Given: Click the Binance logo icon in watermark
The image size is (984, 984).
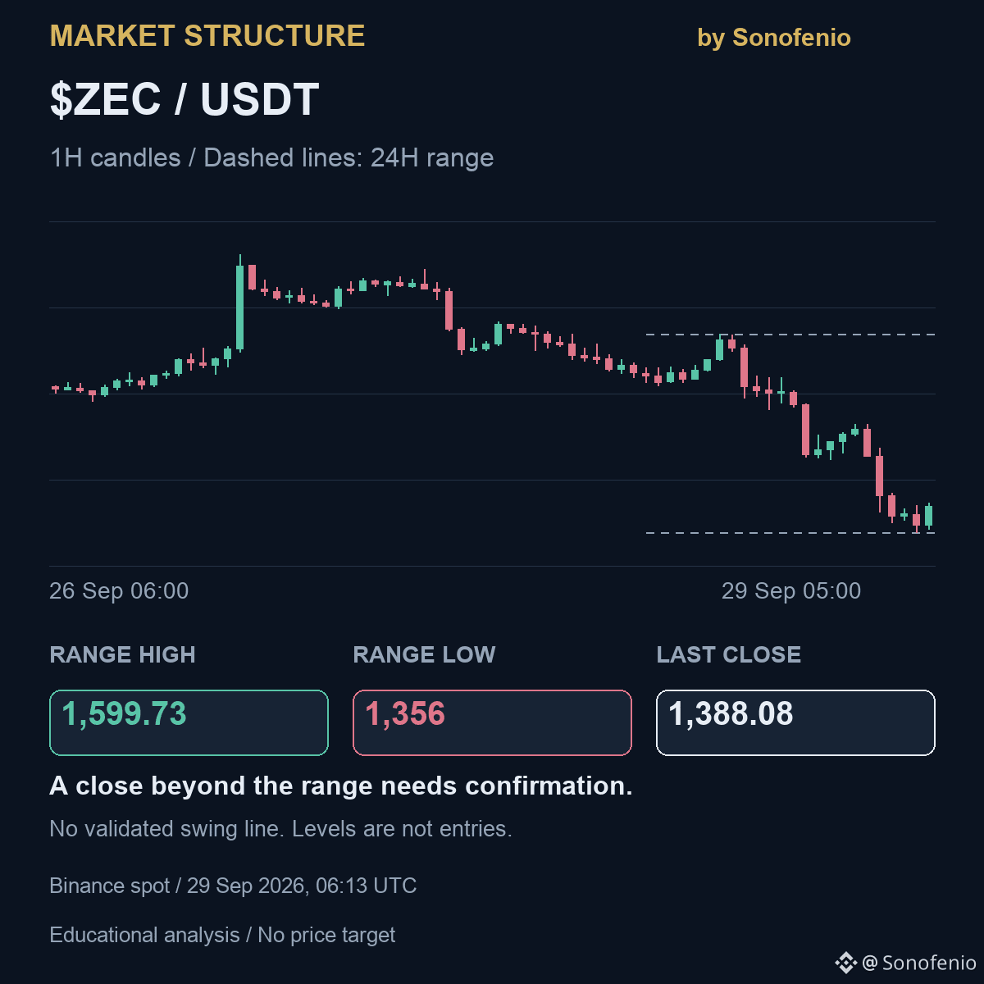Looking at the screenshot, I should pos(845,963).
